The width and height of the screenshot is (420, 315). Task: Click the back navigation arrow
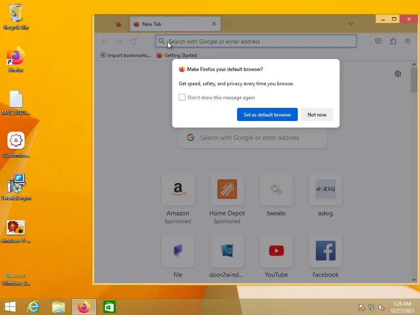click(104, 41)
